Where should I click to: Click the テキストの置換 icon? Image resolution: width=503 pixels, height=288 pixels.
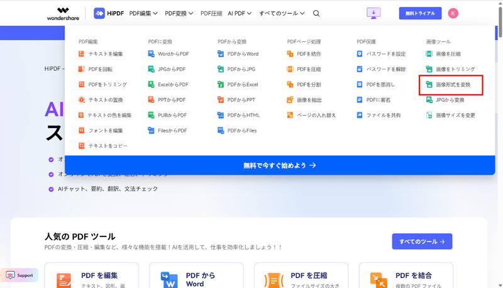point(82,100)
